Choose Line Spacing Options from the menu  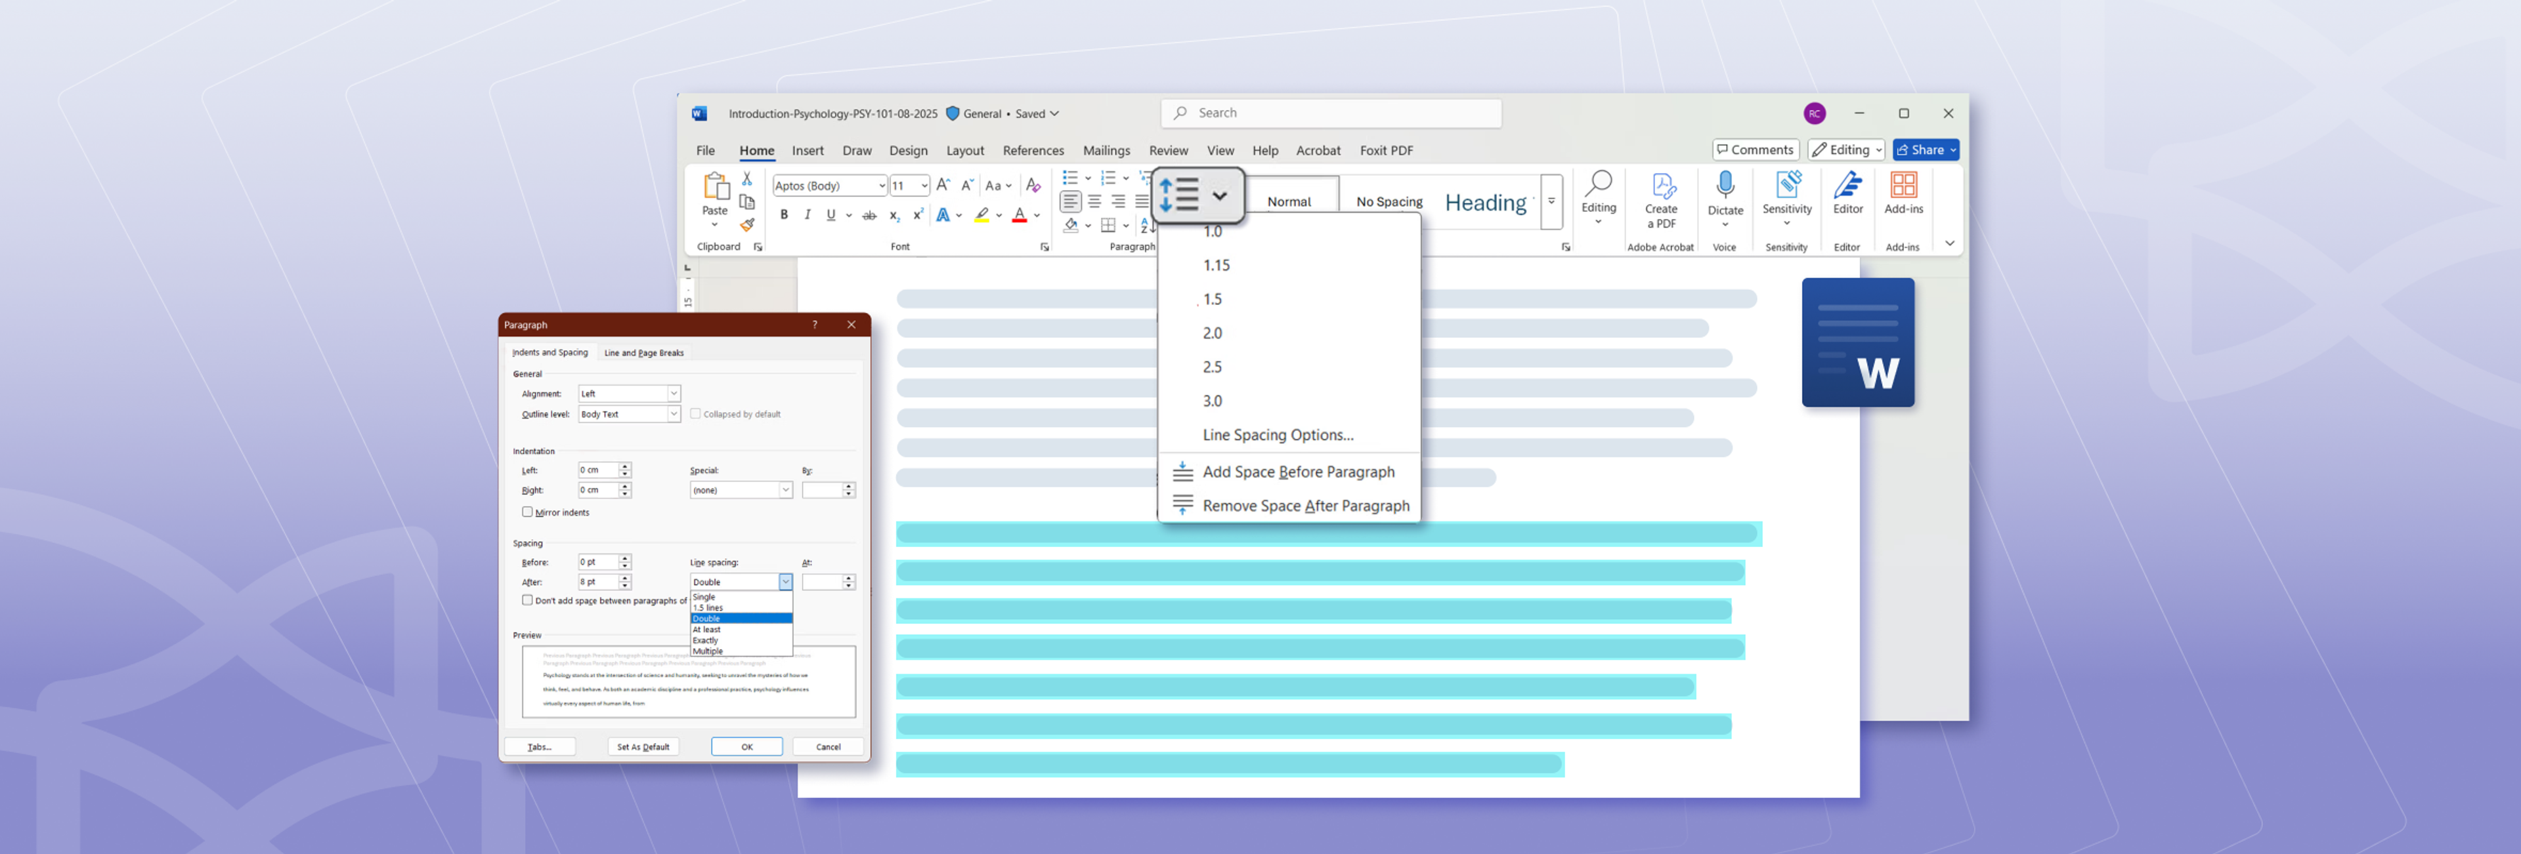[x=1277, y=436]
